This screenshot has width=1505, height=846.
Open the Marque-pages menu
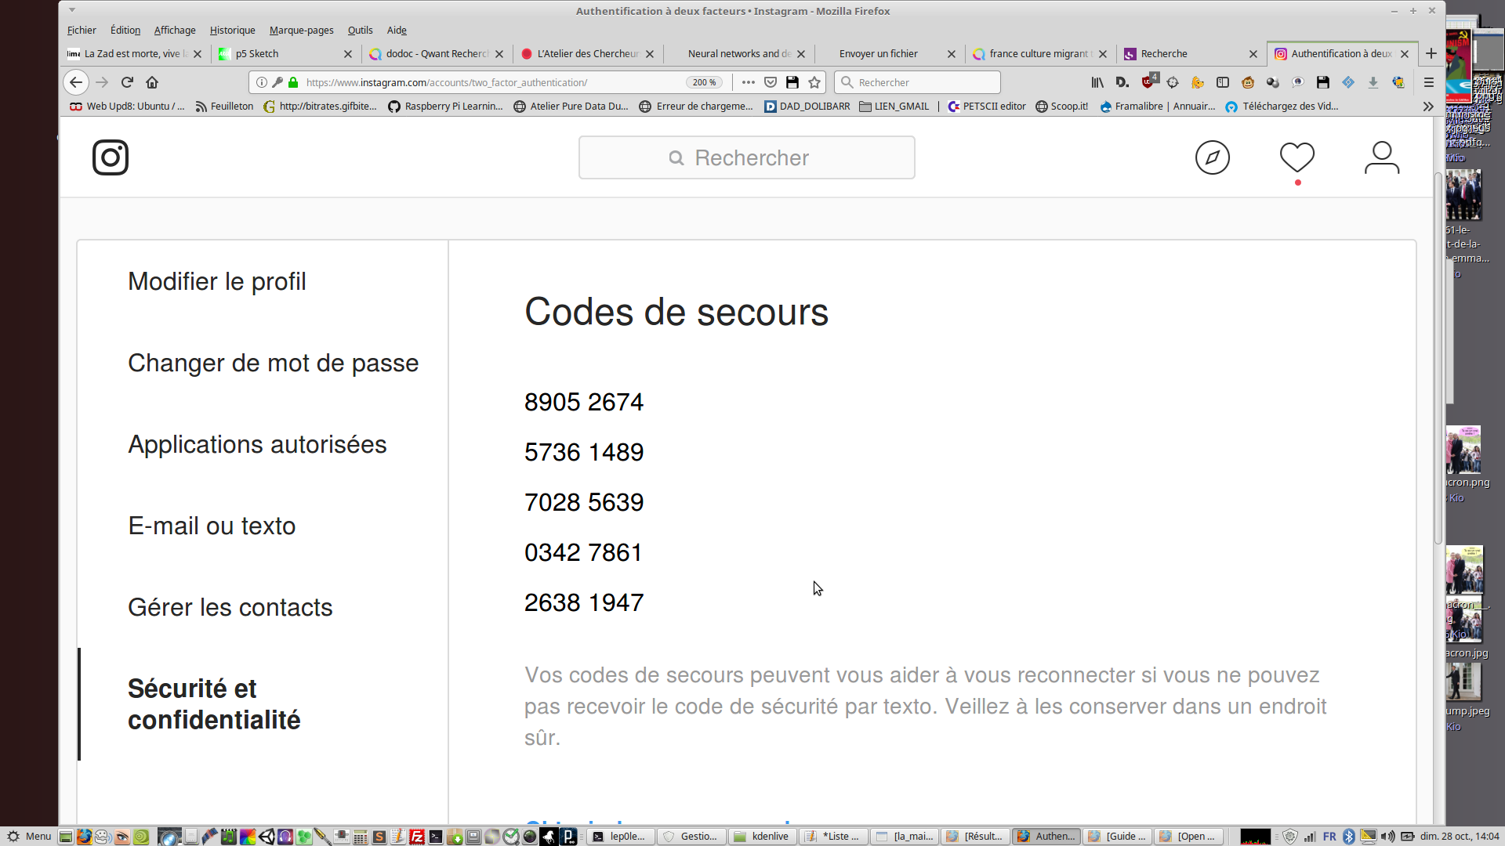(301, 30)
